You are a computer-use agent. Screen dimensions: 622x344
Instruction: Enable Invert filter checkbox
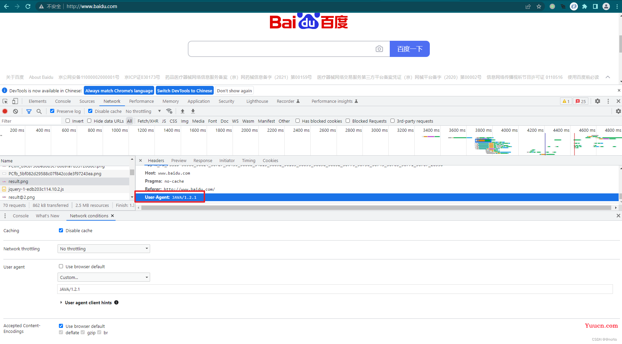(x=68, y=121)
